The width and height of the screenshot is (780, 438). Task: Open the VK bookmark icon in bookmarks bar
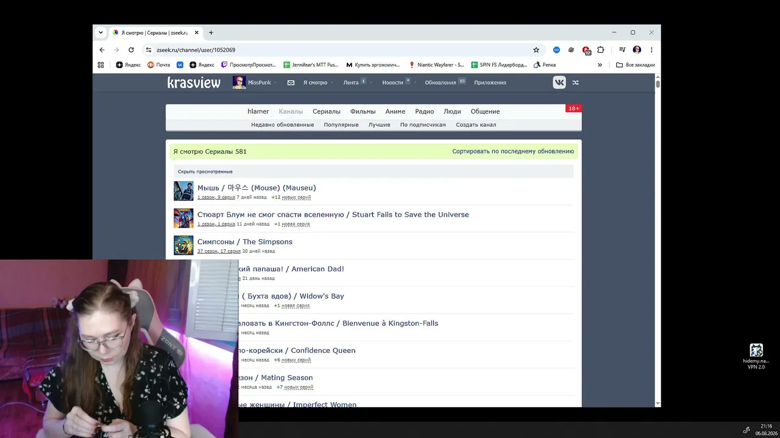(180, 64)
